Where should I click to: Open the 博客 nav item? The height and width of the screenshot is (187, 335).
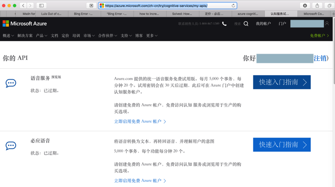(x=139, y=36)
